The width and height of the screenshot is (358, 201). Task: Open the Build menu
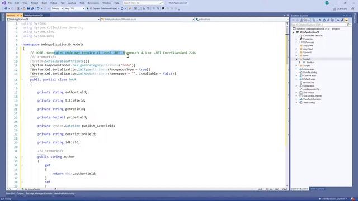[x=44, y=3]
